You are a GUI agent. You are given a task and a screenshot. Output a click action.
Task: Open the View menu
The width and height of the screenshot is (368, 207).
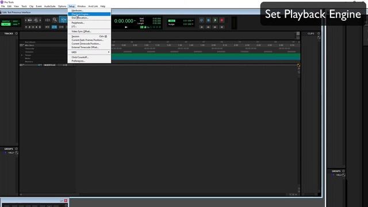17,6
